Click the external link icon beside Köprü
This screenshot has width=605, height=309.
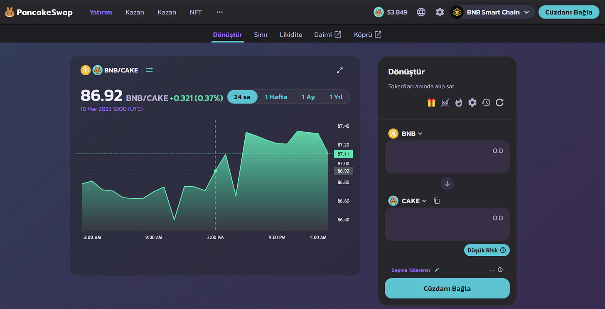[378, 35]
